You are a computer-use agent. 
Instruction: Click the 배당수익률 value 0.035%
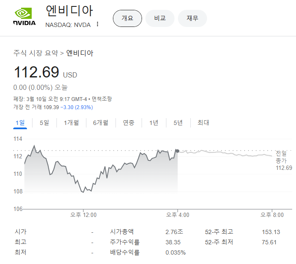pyautogui.click(x=175, y=253)
